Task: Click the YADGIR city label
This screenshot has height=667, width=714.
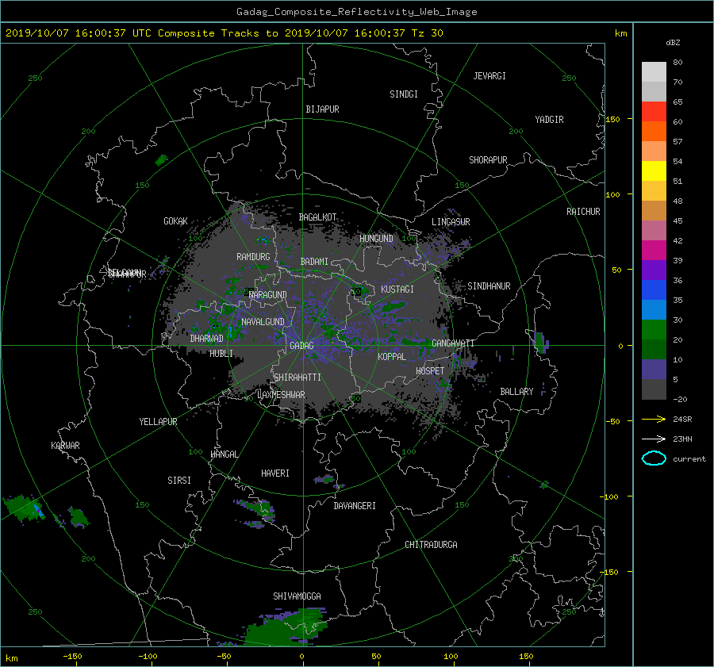Action: 549,120
